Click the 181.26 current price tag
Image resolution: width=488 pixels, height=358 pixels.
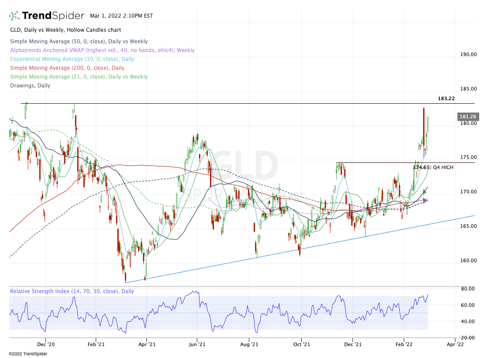pos(468,117)
